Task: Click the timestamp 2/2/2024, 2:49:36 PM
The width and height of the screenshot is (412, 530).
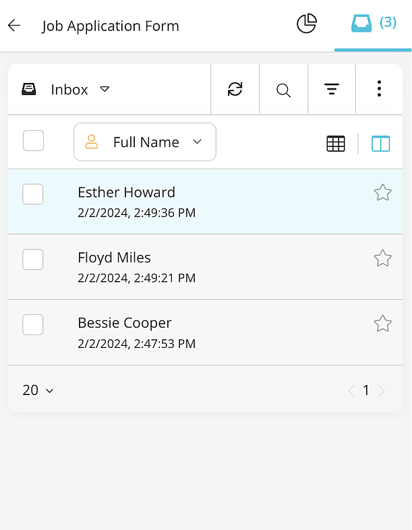Action: tap(136, 212)
